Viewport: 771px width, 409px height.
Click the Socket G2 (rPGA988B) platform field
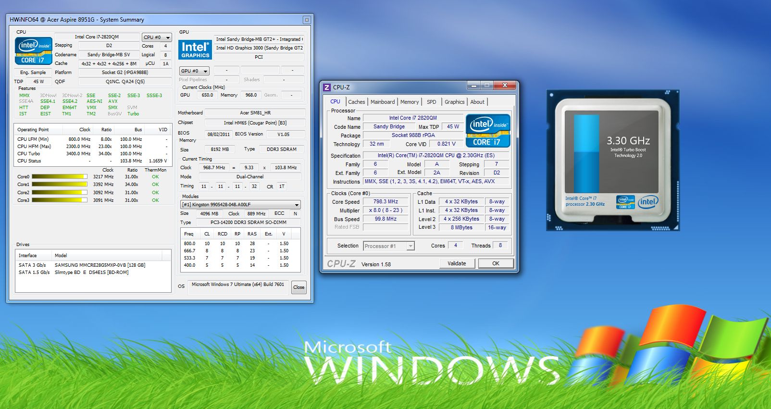125,73
